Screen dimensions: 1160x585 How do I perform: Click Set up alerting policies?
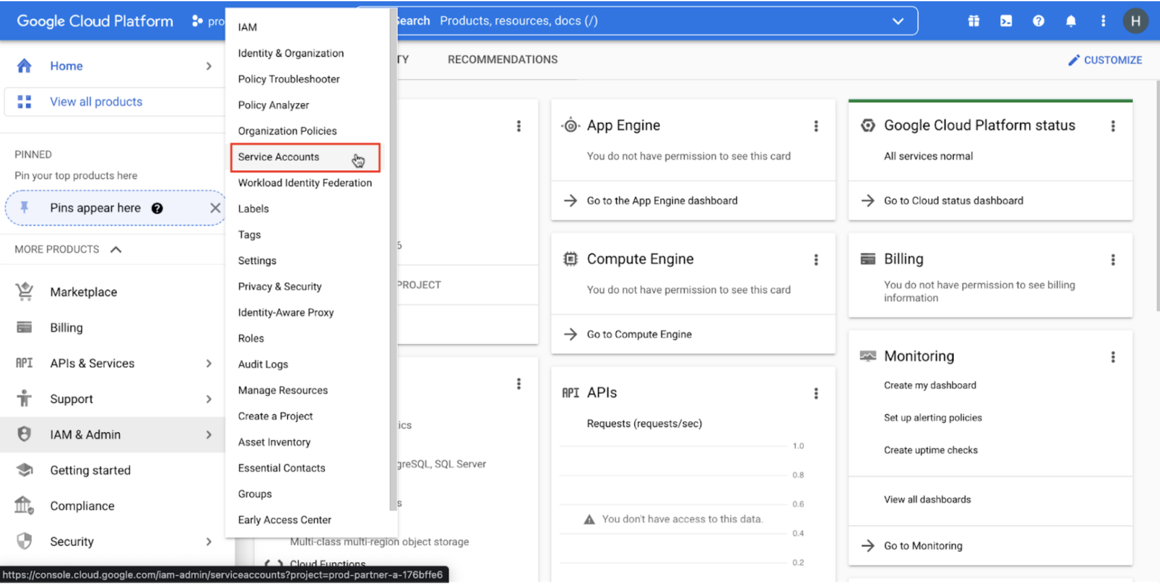coord(932,417)
